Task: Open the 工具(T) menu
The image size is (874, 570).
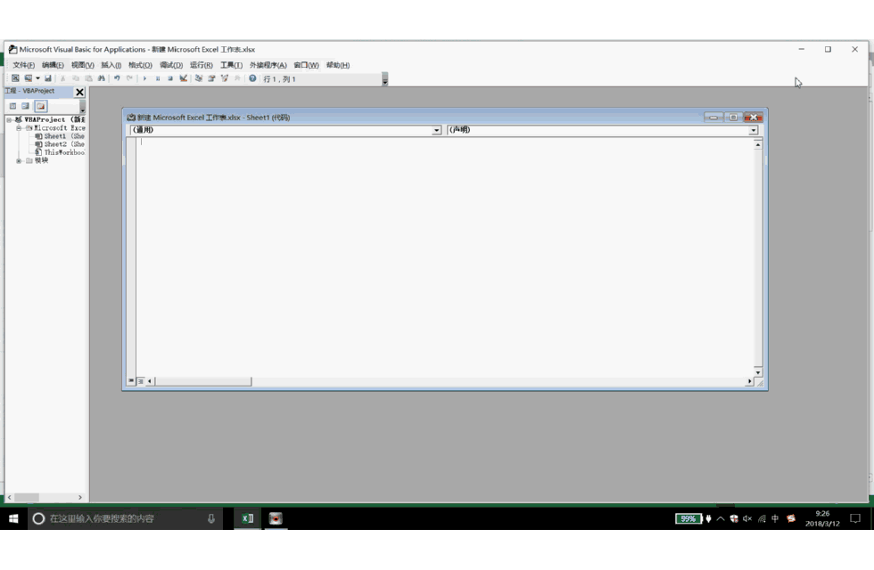Action: coord(231,65)
